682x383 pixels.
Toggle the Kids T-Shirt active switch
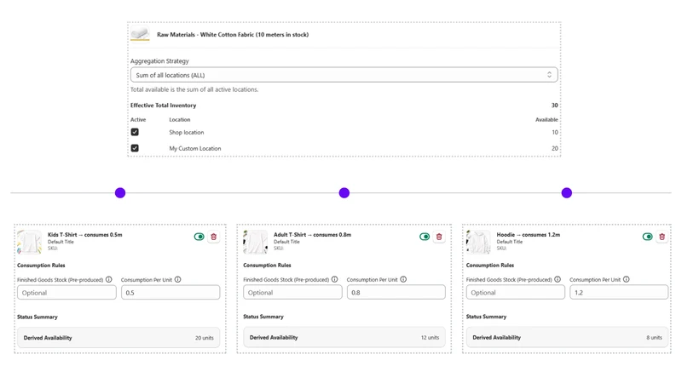click(199, 237)
